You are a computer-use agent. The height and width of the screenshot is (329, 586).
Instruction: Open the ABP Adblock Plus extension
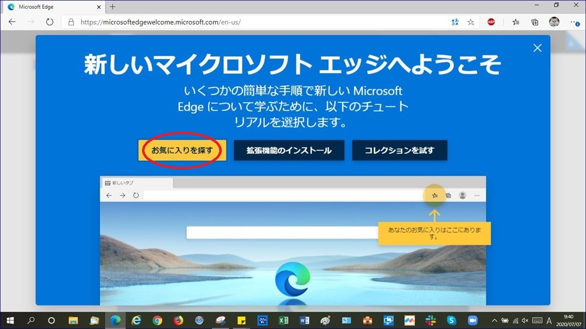[491, 22]
